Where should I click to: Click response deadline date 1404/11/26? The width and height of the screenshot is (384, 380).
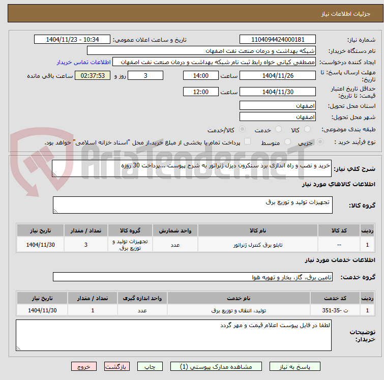pos(278,75)
